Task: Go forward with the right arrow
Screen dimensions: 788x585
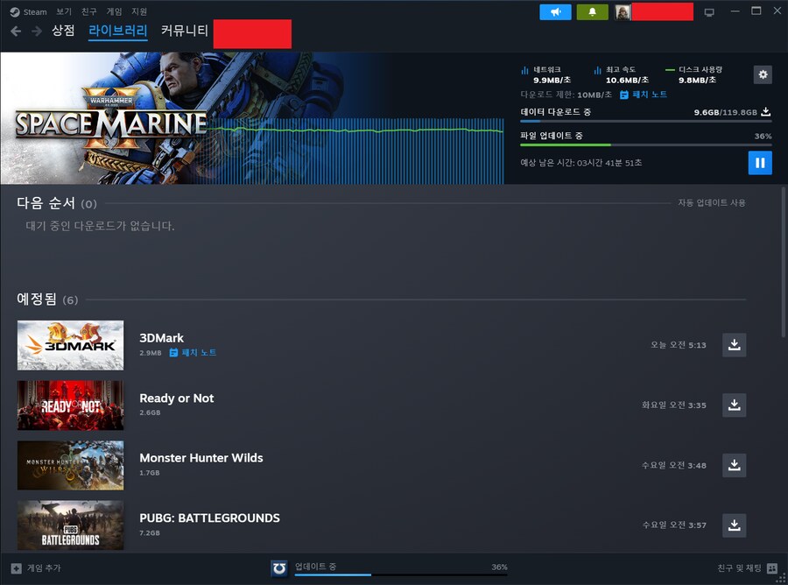Action: pos(37,32)
